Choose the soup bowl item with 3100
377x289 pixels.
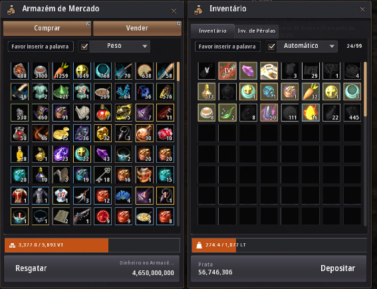pos(41,71)
